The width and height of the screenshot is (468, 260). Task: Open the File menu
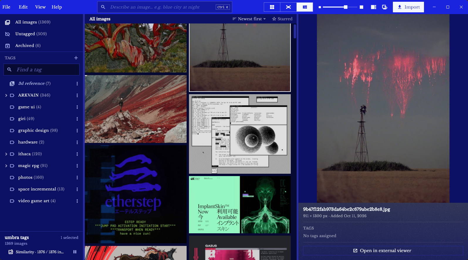pyautogui.click(x=6, y=7)
